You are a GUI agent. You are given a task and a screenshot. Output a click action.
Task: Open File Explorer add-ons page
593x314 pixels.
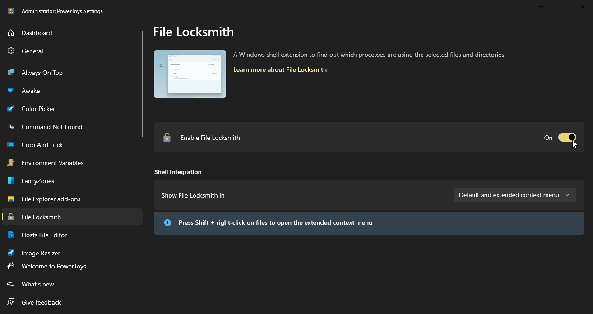72,199
